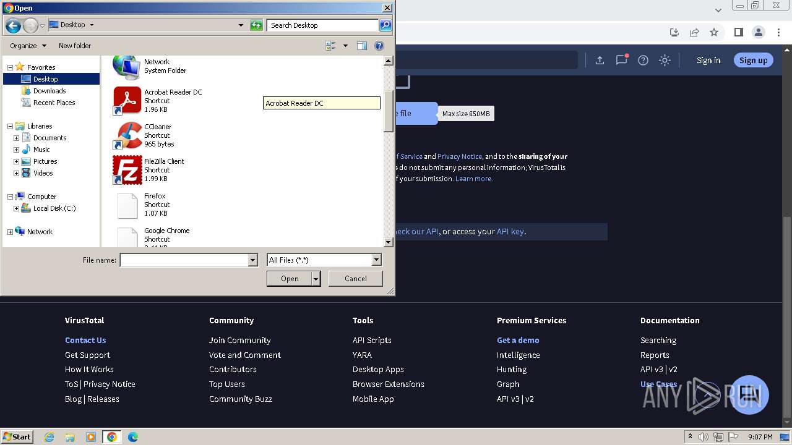Click the Open button
The height and width of the screenshot is (445, 792).
coord(290,279)
